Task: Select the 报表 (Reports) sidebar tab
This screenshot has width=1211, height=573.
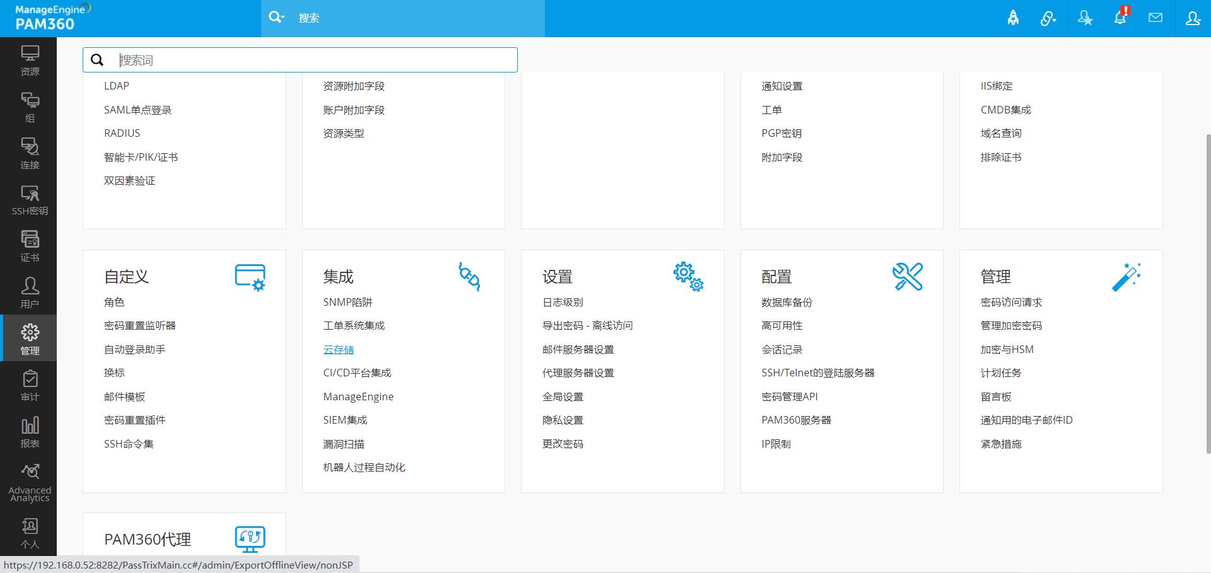Action: (x=30, y=432)
